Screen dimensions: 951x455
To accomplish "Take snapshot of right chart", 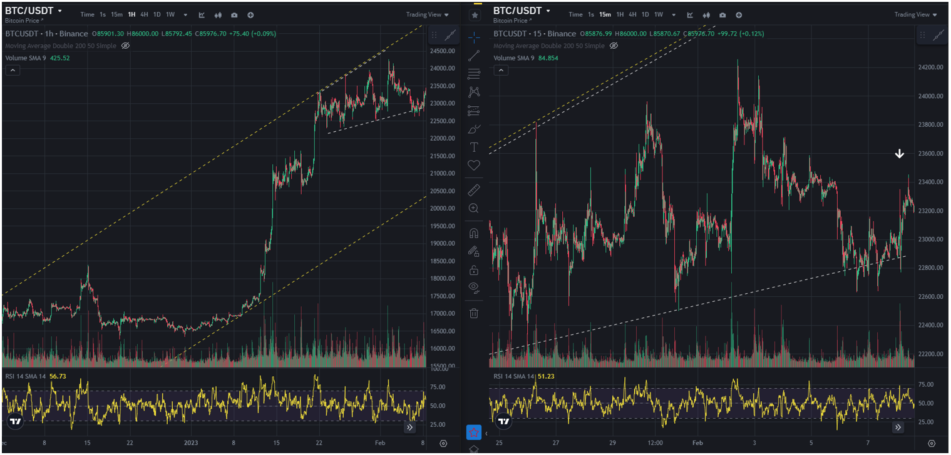I will (x=722, y=14).
